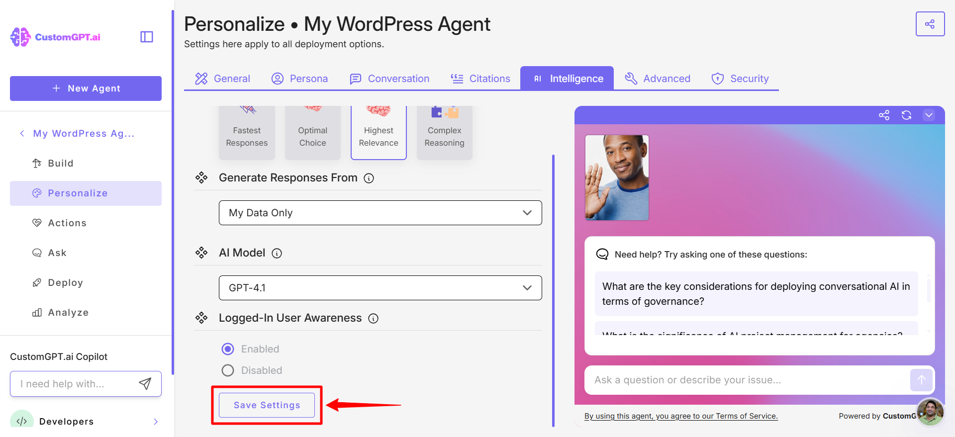Open Personalize in sidebar

click(x=86, y=193)
